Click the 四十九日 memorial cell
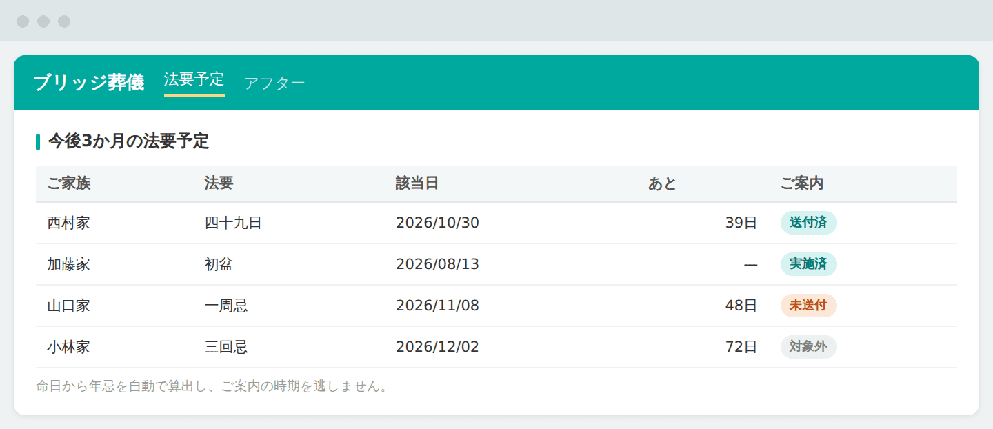Screen dimensions: 993x429 click(x=233, y=223)
